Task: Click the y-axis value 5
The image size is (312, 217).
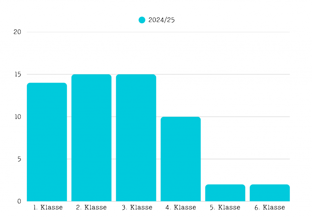Action: click(x=19, y=159)
